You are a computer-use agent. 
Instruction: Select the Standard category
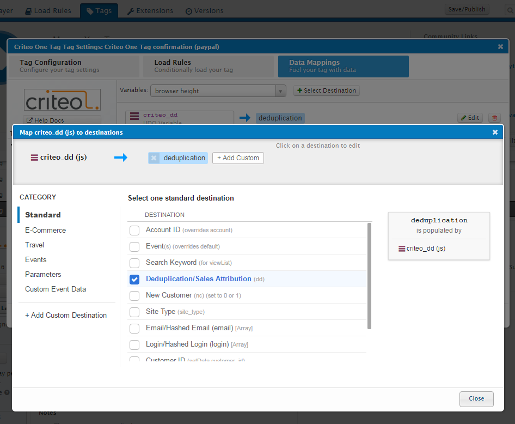coord(43,215)
